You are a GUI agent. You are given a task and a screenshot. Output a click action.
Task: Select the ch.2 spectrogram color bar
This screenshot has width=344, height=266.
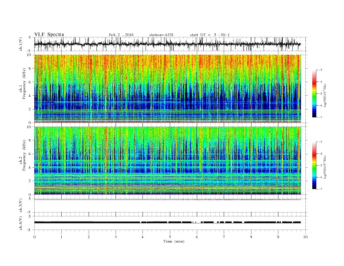coord(314,166)
